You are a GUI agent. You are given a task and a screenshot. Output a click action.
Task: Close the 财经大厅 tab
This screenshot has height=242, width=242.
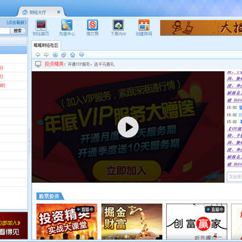(x=58, y=12)
